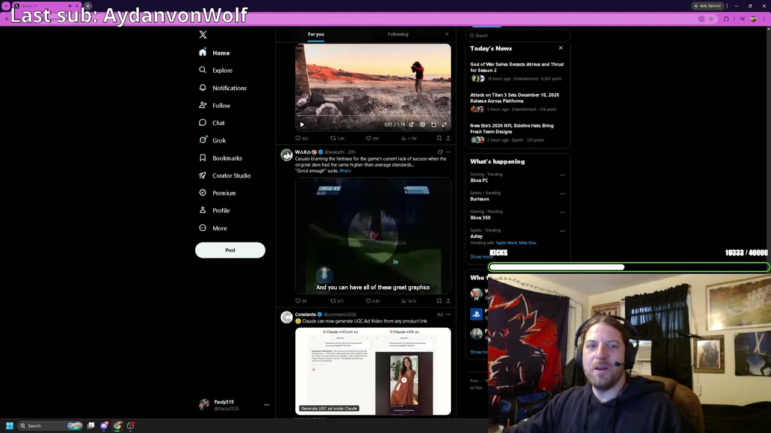The height and width of the screenshot is (433, 771).
Task: Share WAKA's Halo post
Action: click(x=448, y=301)
